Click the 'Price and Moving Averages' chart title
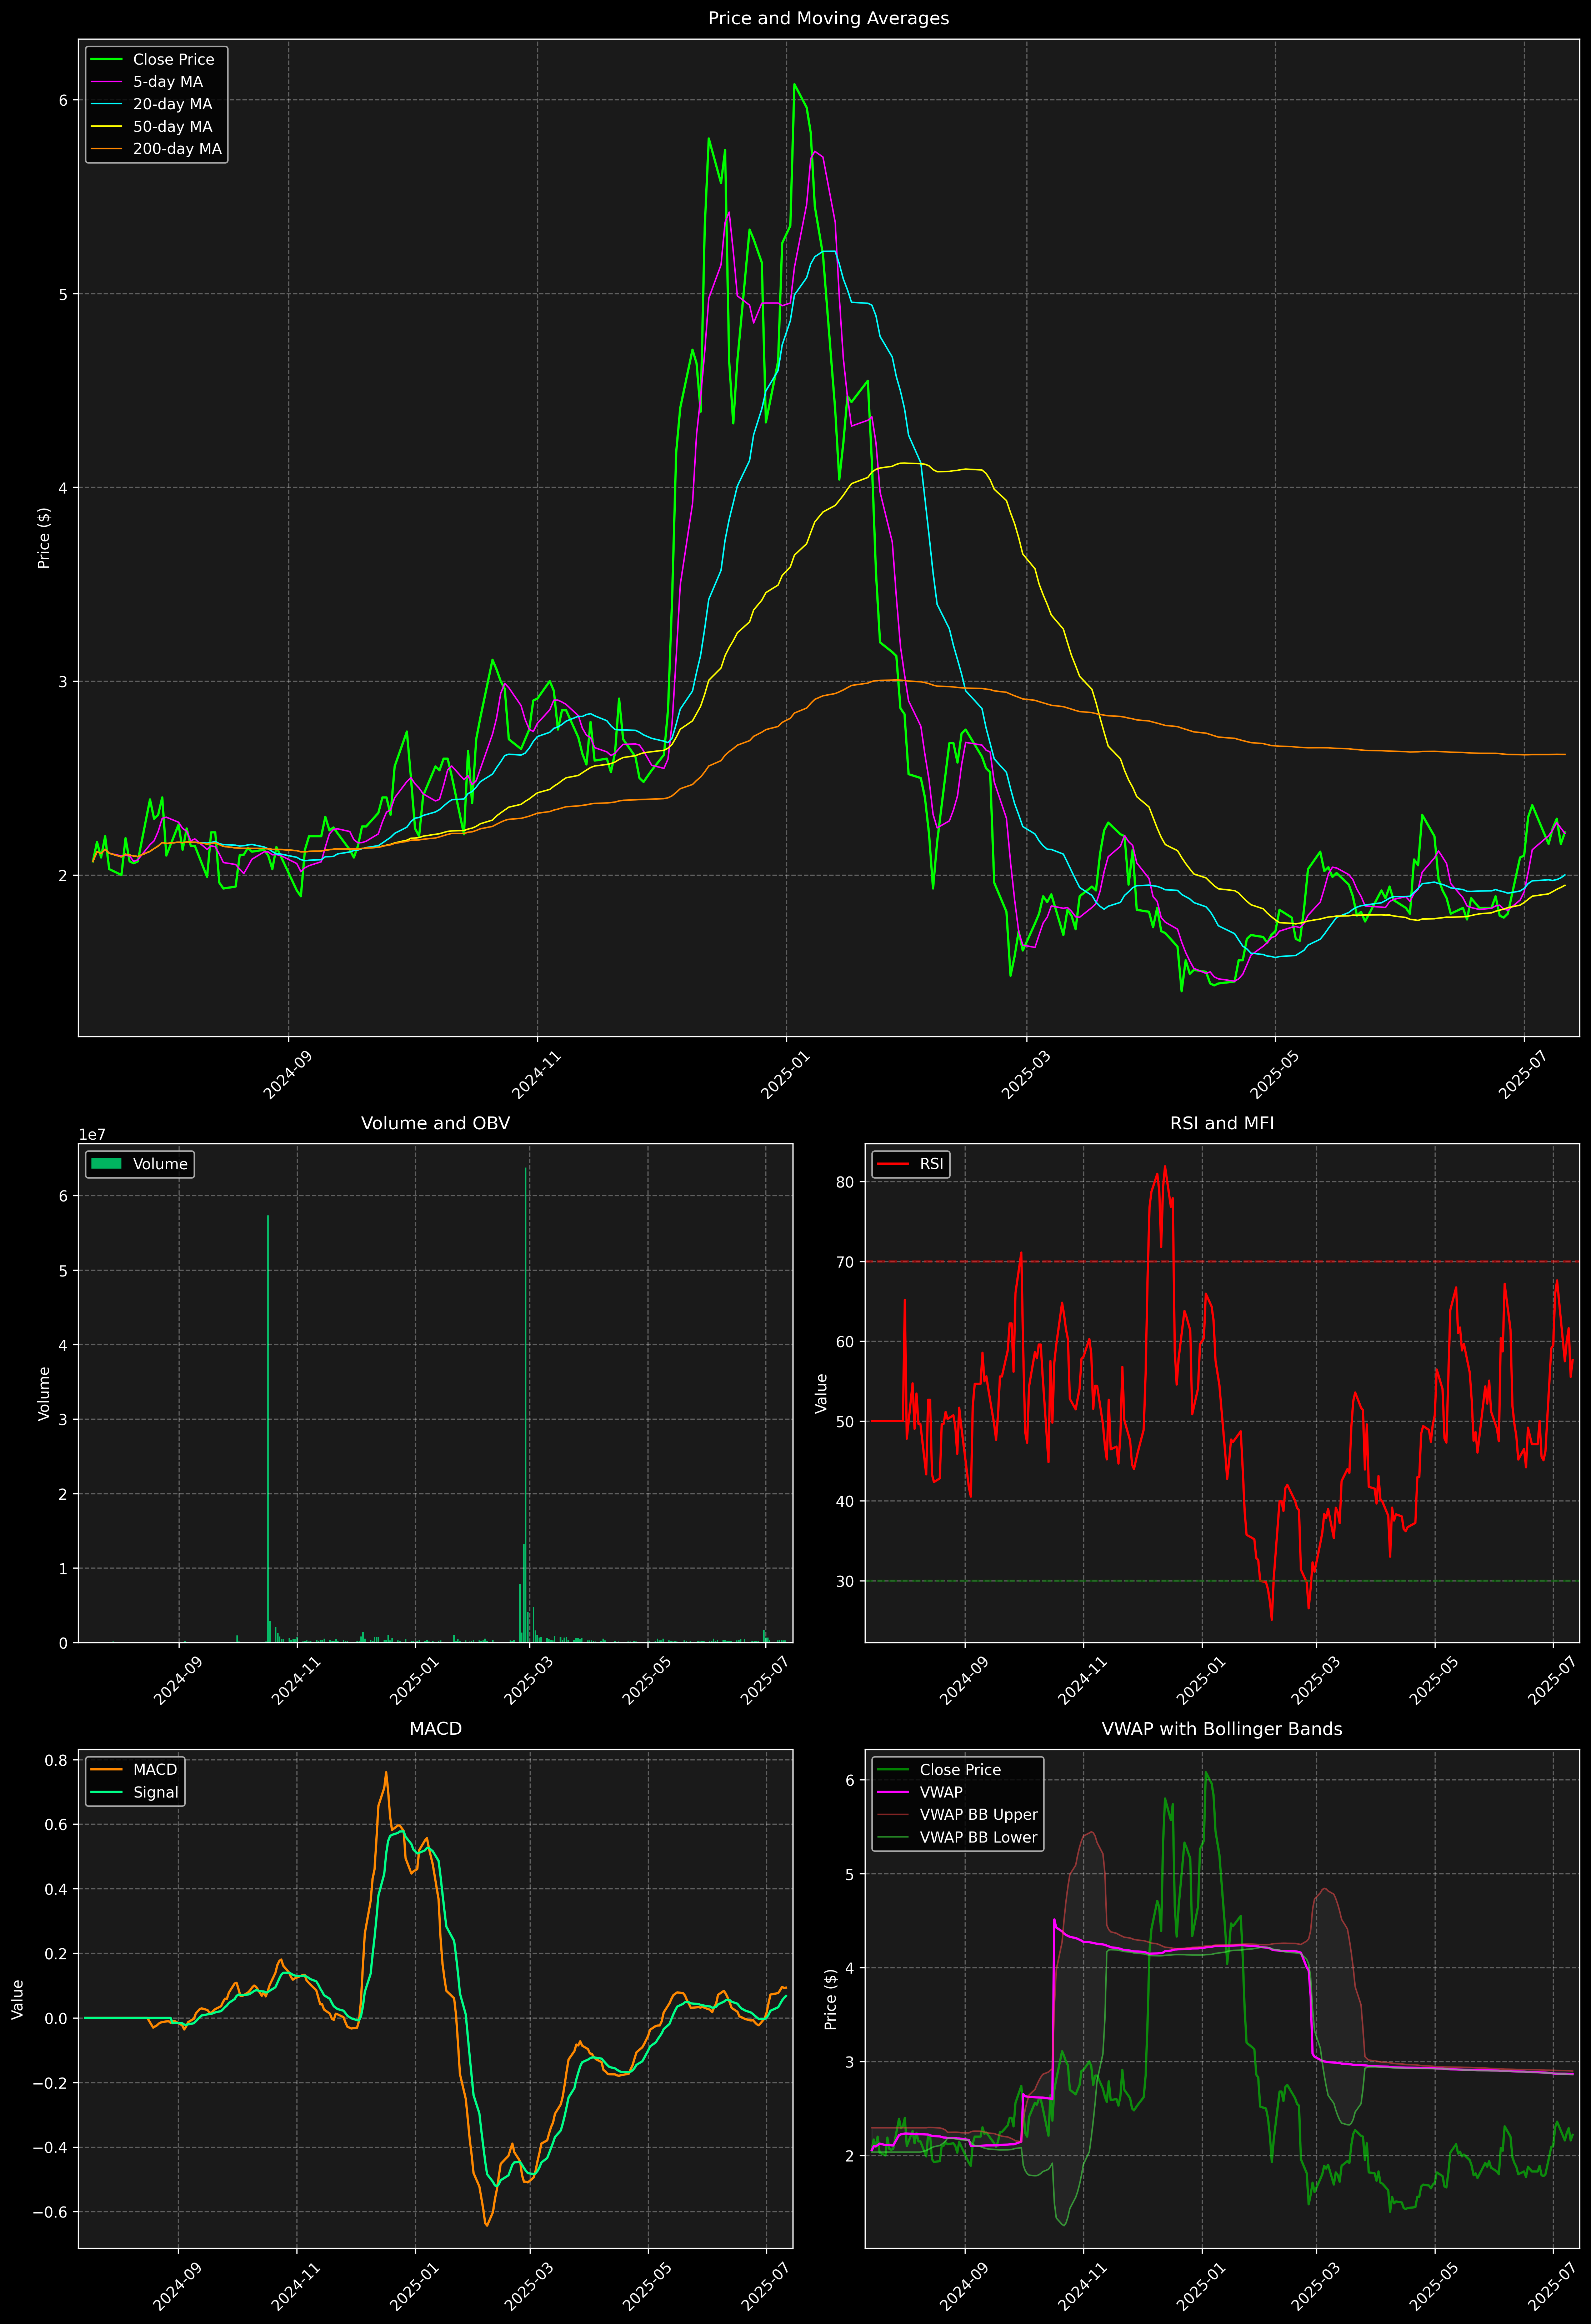Image resolution: width=1591 pixels, height=2324 pixels. [x=828, y=18]
